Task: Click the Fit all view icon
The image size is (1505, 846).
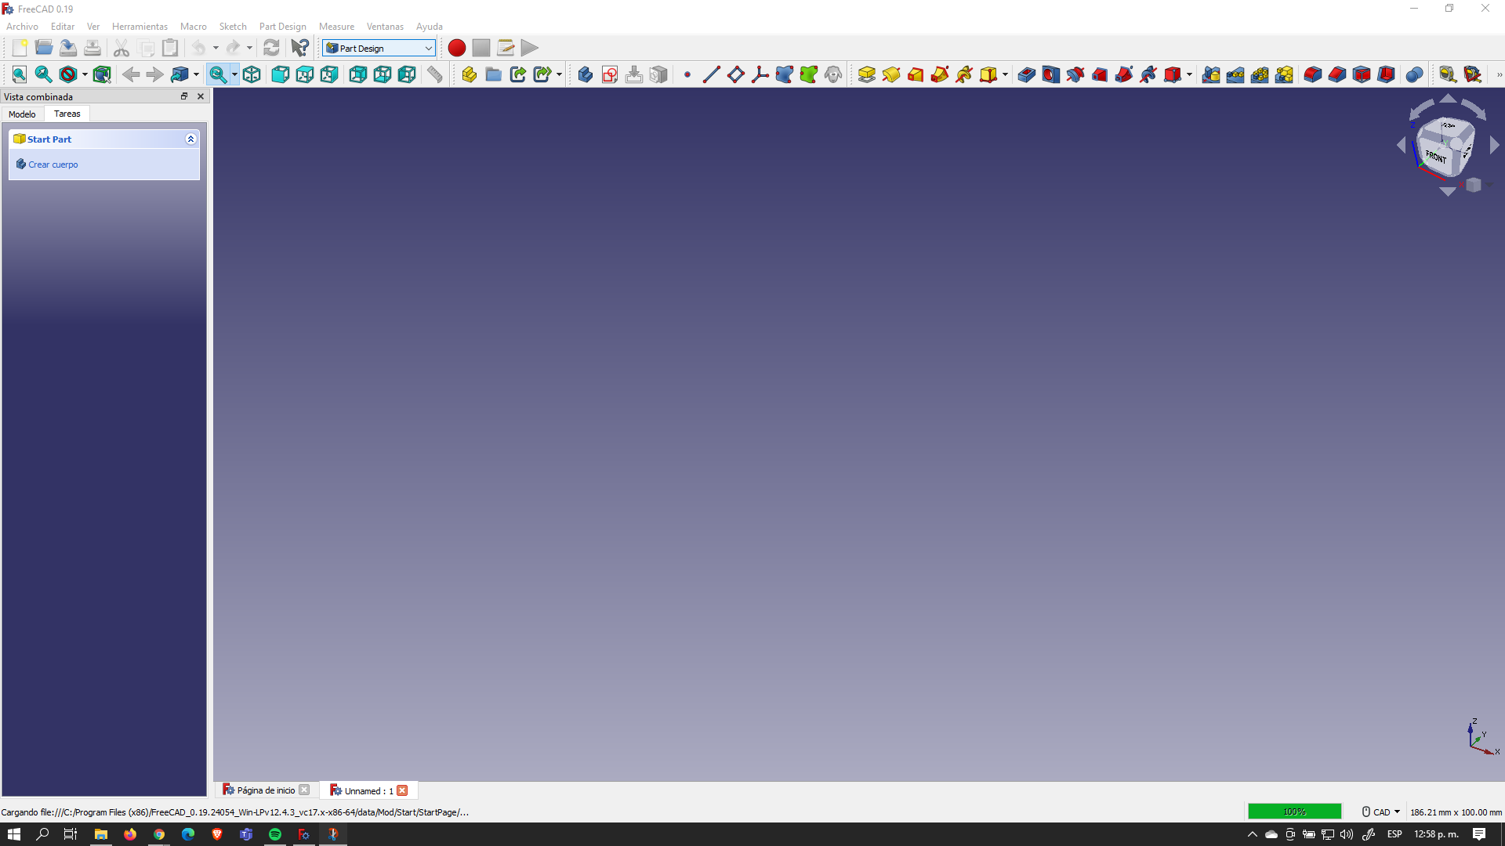Action: coord(20,74)
